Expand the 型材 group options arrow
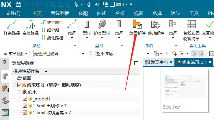 tap(122, 45)
